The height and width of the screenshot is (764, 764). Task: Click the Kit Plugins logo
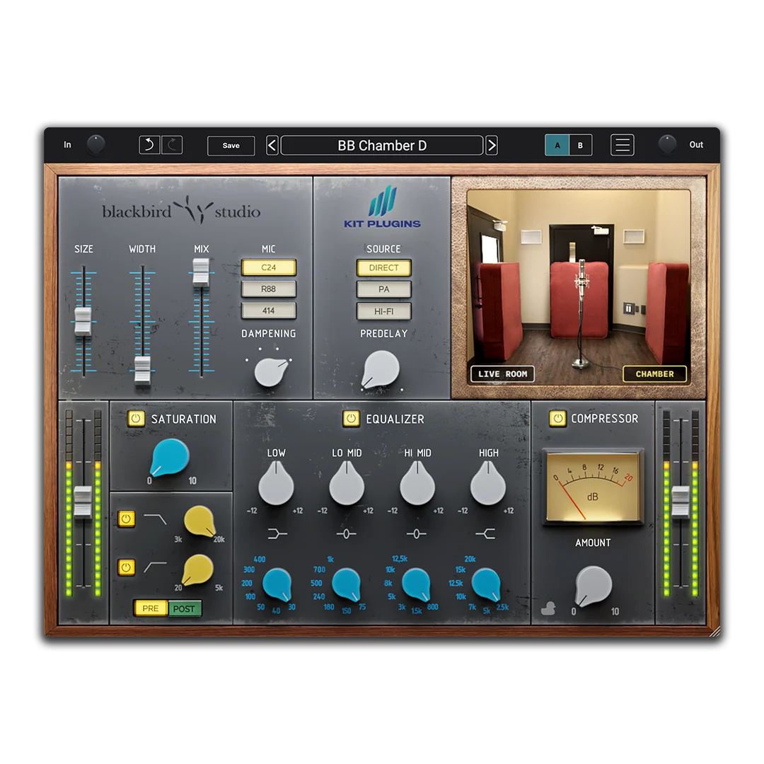[x=382, y=207]
